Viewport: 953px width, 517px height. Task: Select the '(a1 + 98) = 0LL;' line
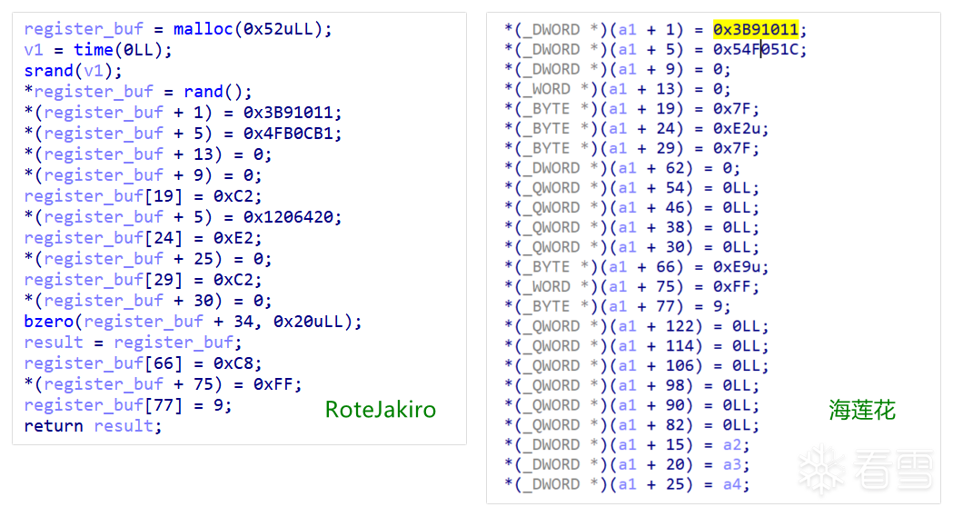coord(631,385)
